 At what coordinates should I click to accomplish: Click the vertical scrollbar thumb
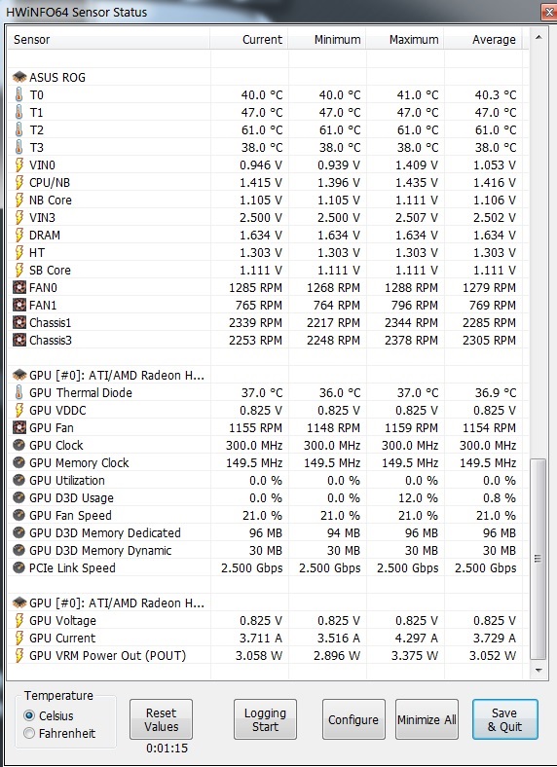(x=538, y=559)
